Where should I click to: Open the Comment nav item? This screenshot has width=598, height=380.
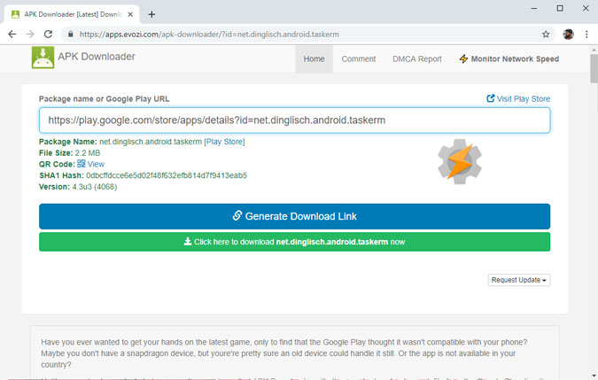359,59
